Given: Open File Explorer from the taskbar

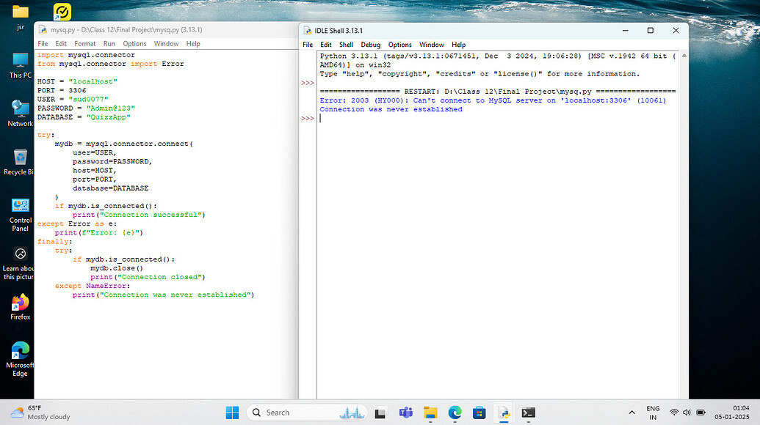Looking at the screenshot, I should coord(430,413).
